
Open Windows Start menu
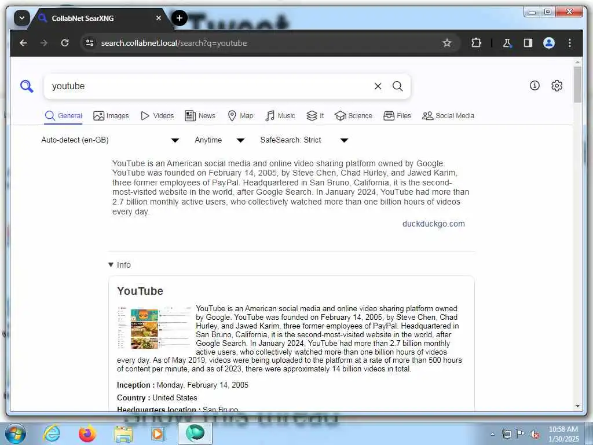[15, 433]
